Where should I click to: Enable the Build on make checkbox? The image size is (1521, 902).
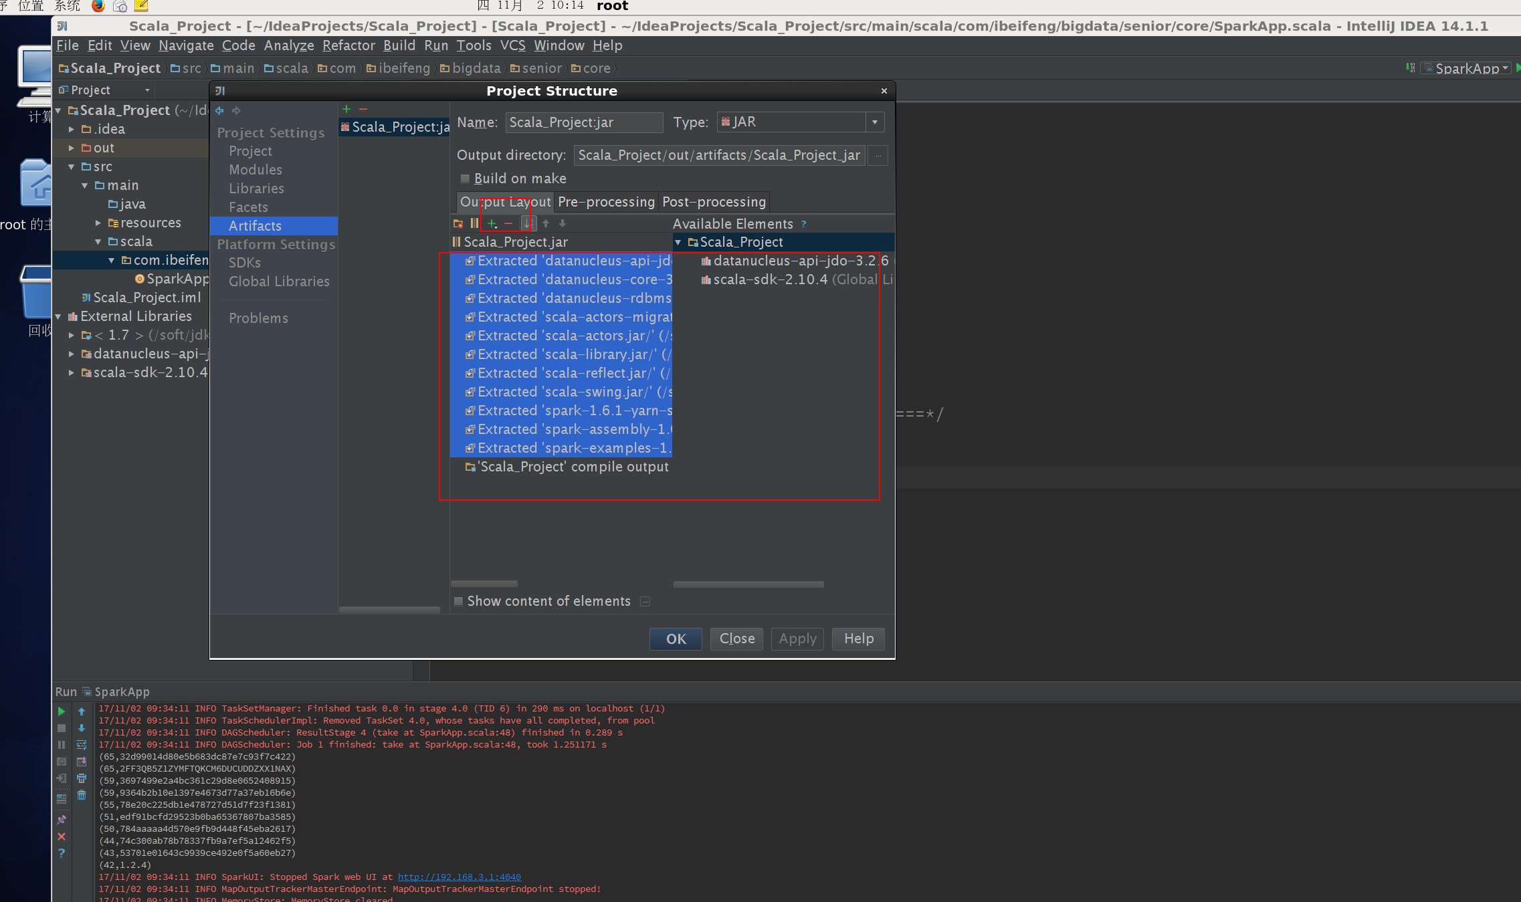pos(465,179)
